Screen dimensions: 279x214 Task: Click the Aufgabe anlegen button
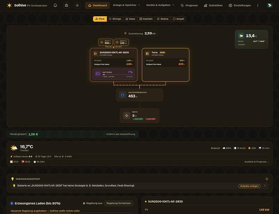click(249, 186)
